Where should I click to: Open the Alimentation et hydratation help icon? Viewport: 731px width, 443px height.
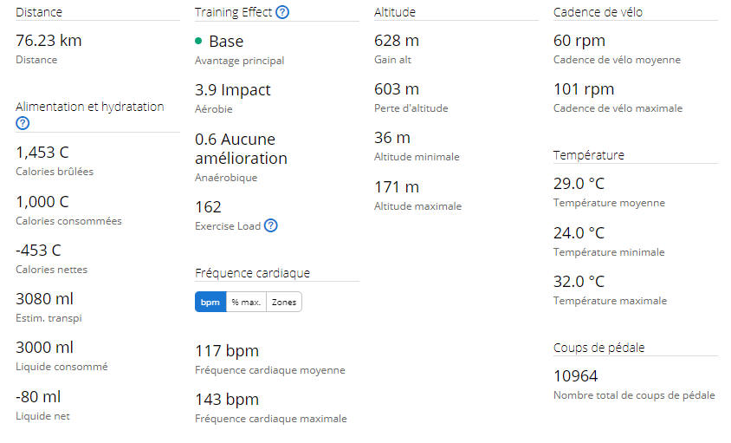click(23, 123)
